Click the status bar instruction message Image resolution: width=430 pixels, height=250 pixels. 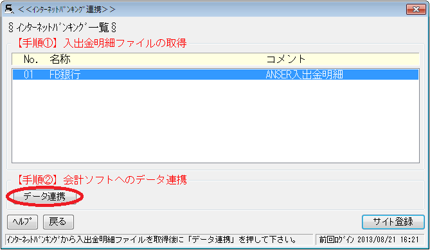pyautogui.click(x=159, y=240)
